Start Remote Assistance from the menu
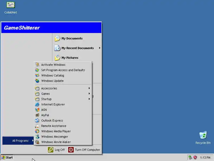Viewport: 214px width, 161px height. pyautogui.click(x=63, y=126)
